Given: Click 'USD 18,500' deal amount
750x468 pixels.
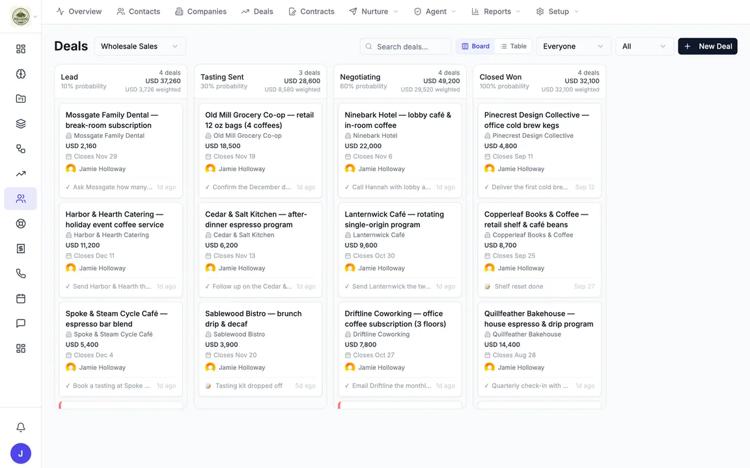Looking at the screenshot, I should point(223,146).
